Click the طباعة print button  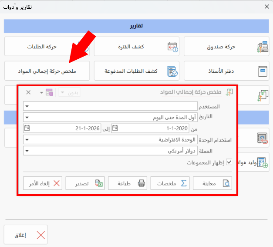(x=128, y=183)
